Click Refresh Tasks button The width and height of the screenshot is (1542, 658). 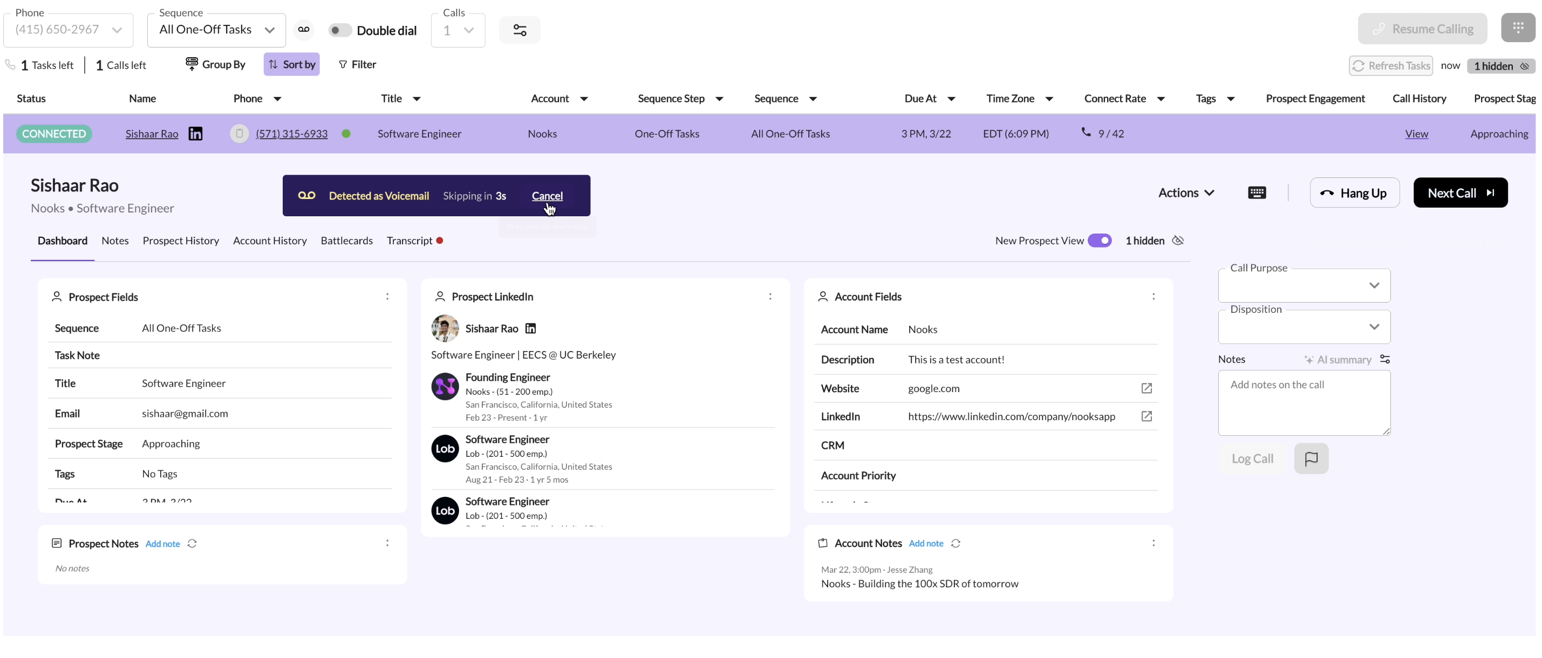point(1390,66)
